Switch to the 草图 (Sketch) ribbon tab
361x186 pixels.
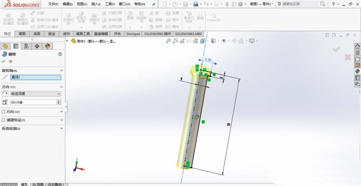tap(22, 34)
